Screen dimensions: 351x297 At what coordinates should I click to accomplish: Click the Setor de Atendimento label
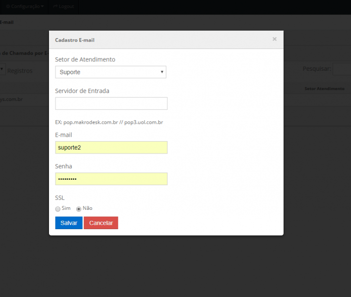tap(85, 59)
